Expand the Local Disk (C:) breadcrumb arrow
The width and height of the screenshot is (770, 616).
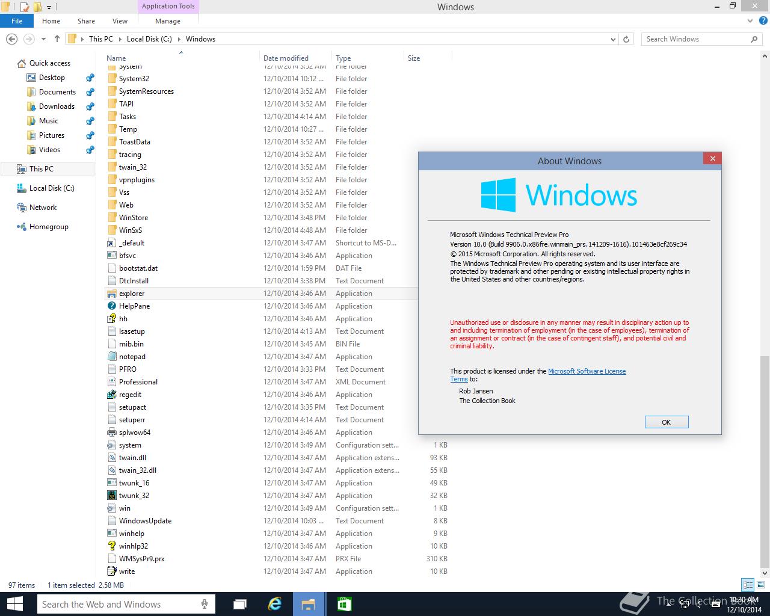(x=179, y=39)
